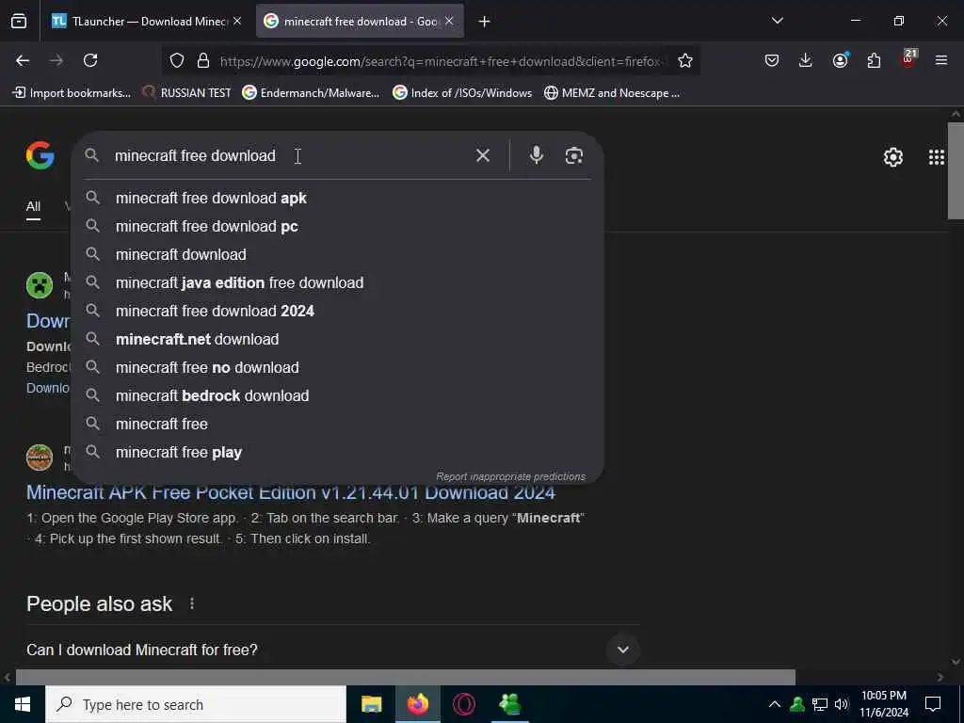This screenshot has width=964, height=723.
Task: Click the voice search microphone icon
Action: tap(536, 155)
